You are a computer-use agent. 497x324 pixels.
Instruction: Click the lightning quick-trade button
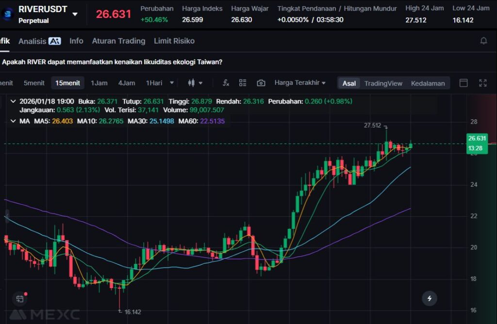point(429,298)
